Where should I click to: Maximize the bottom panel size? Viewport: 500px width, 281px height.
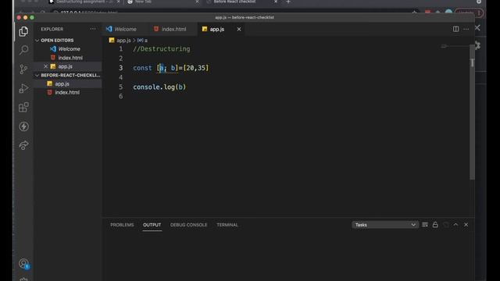pyautogui.click(x=455, y=225)
